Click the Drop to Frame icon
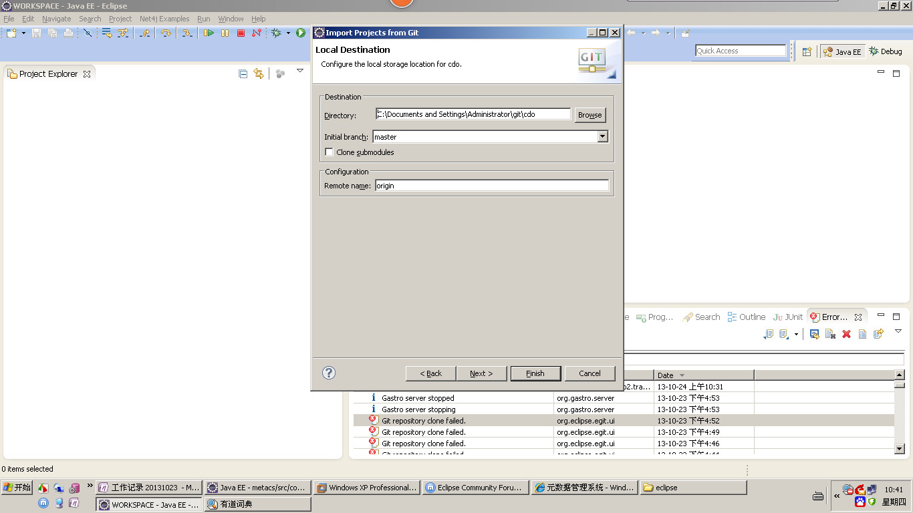913x513 pixels. pyautogui.click(x=106, y=33)
